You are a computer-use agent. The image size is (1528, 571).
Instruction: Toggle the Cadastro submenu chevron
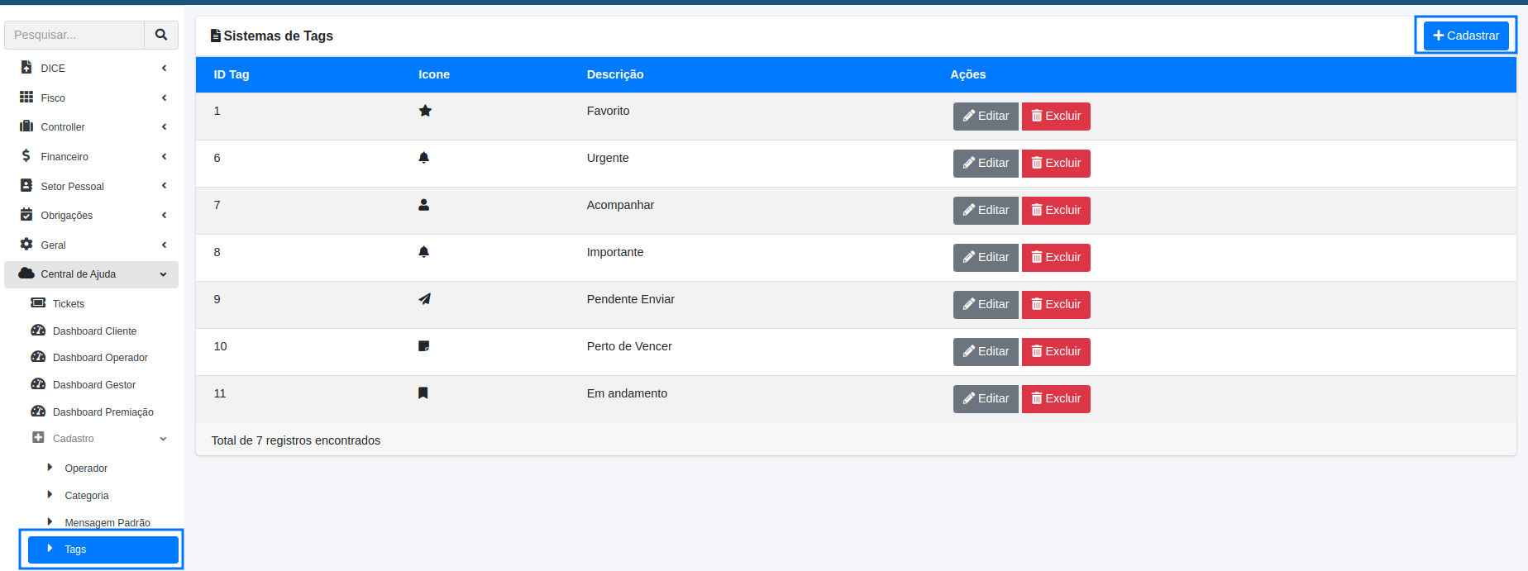163,439
